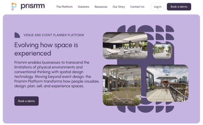Open the conference room venue image
The image size is (203, 125).
click(x=125, y=45)
